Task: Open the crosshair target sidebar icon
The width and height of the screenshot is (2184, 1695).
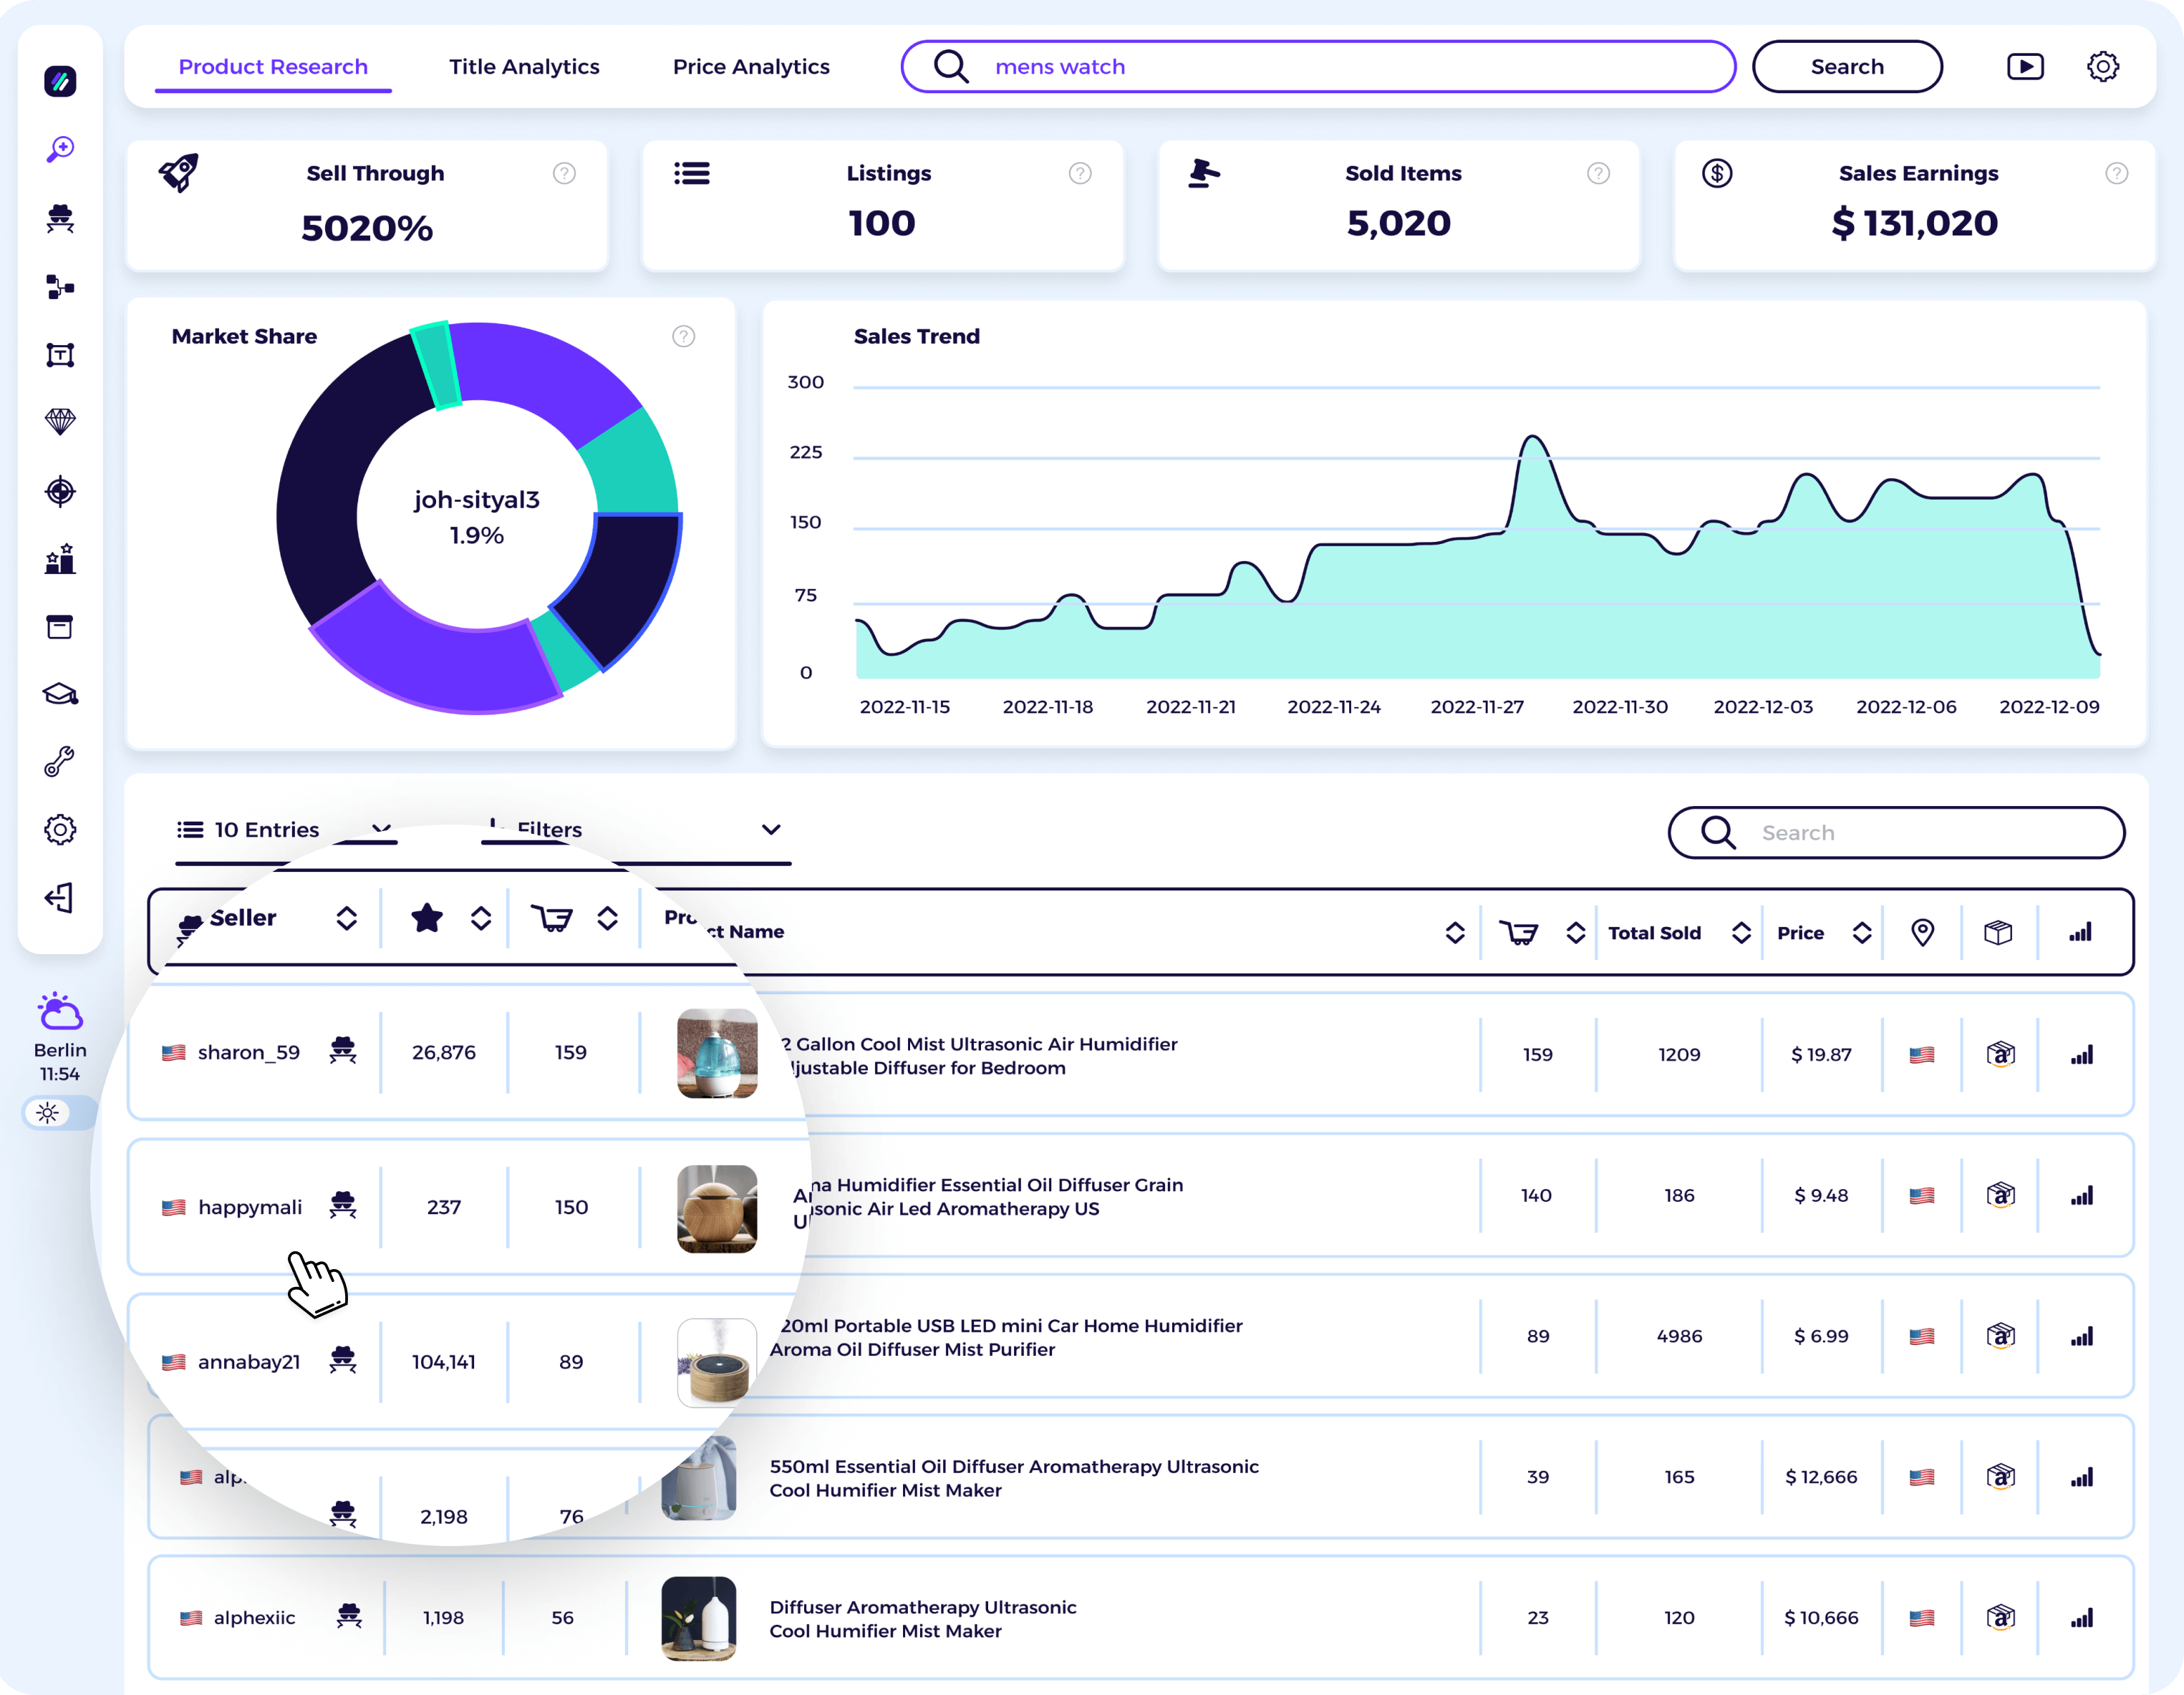Action: click(60, 491)
